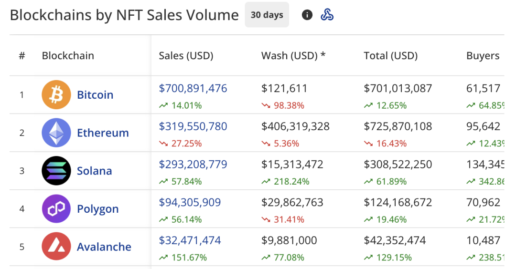Click the blue webhook icon in header
The width and height of the screenshot is (516, 269).
tap(327, 15)
